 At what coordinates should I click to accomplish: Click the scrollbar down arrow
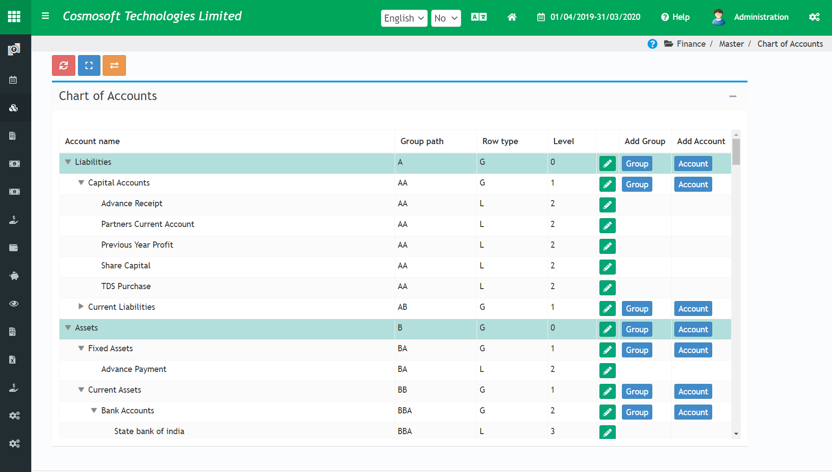736,434
